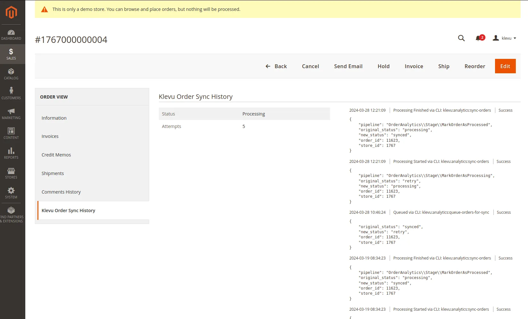
Task: Select Klevu Order Sync History tab
Action: click(93, 211)
